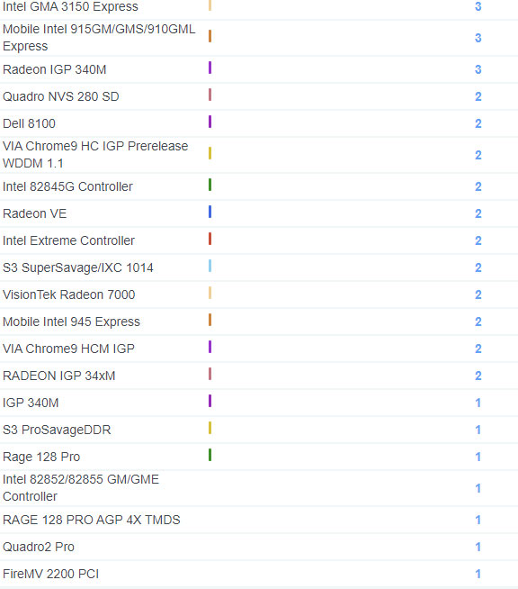This screenshot has height=589, width=518.
Task: Click Intel Extreme Controller name
Action: (x=68, y=240)
